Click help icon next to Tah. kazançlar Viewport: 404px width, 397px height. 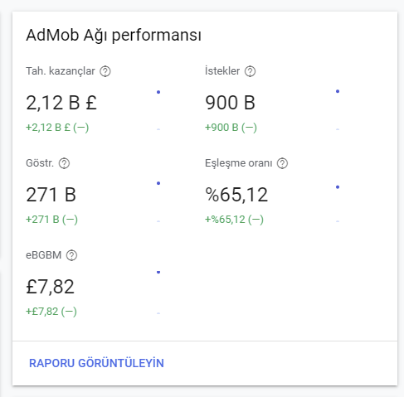pyautogui.click(x=105, y=71)
